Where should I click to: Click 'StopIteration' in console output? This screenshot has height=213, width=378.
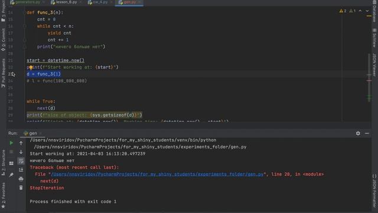[x=47, y=188]
